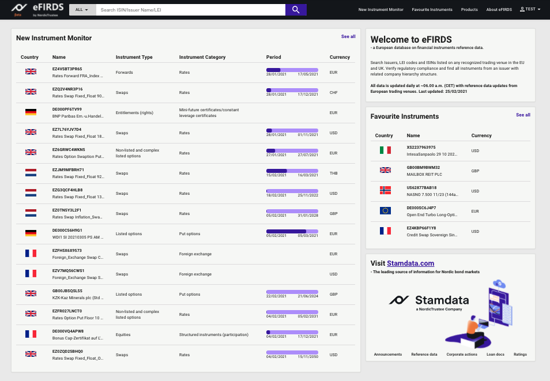Viewport: 550px width, 381px height.
Task: Type in the ISIN/Issuer Name/LEI search field
Action: (x=190, y=10)
